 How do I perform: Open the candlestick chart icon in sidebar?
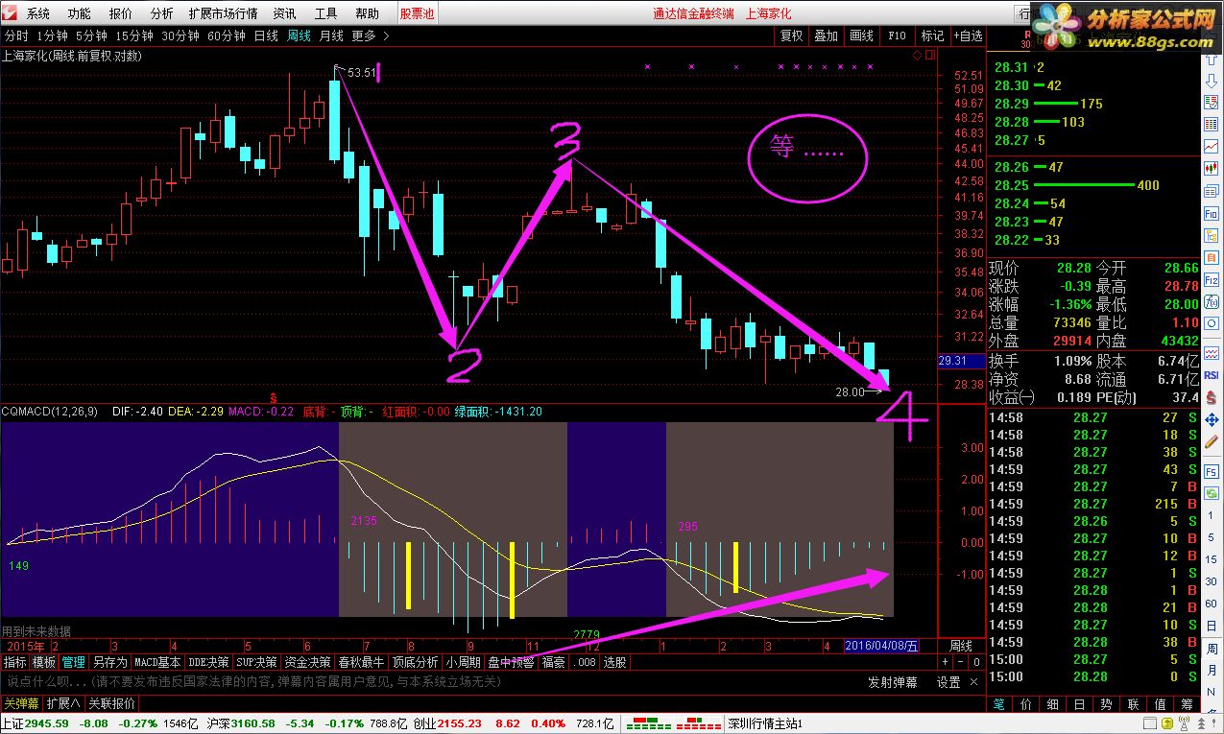point(1212,169)
